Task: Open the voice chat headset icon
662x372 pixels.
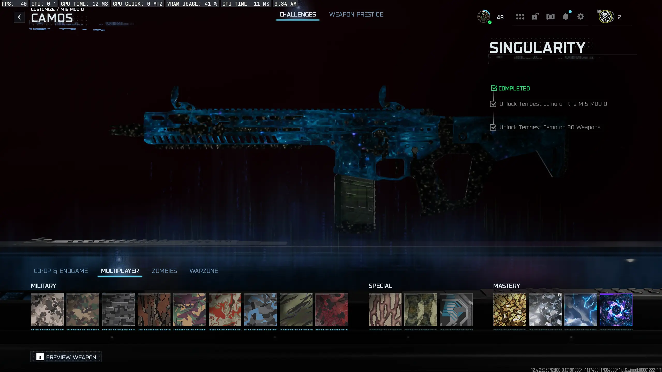Action: tap(550, 17)
